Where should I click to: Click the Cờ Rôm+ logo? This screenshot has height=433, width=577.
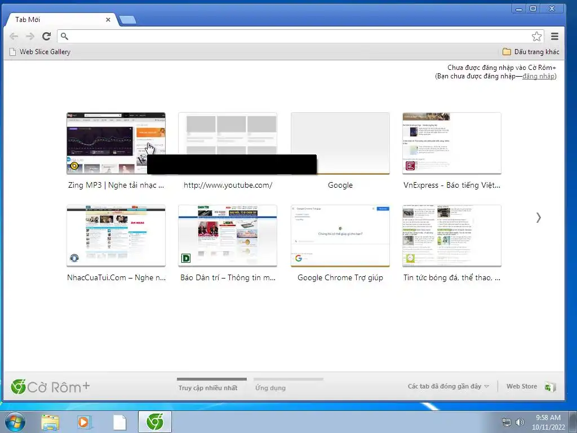(50, 387)
